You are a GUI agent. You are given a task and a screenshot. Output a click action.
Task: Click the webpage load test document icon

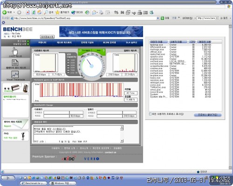(15, 63)
